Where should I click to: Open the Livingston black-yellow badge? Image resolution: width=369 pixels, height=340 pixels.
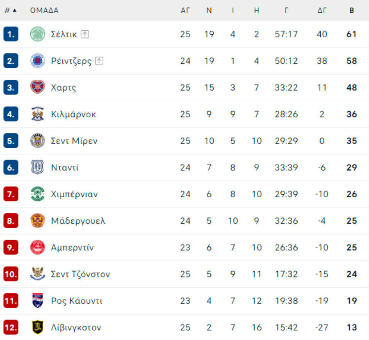pos(38,327)
